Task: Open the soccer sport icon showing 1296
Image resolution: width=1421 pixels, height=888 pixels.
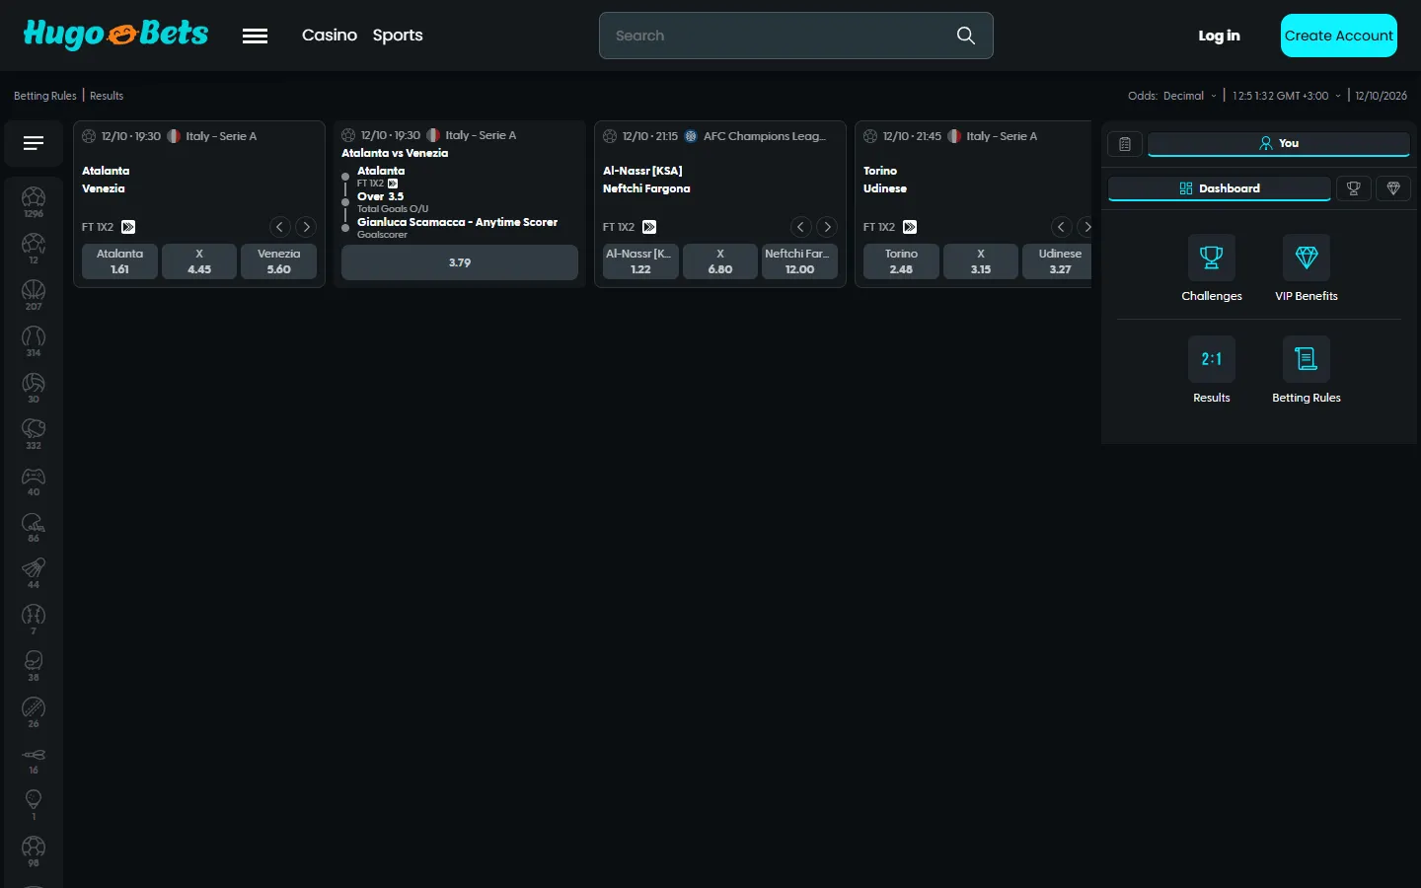Action: point(34,201)
